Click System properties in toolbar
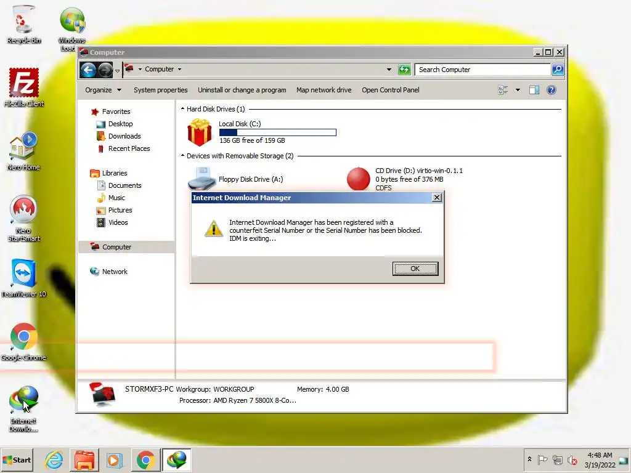Screen dimensions: 631x473 (161, 90)
